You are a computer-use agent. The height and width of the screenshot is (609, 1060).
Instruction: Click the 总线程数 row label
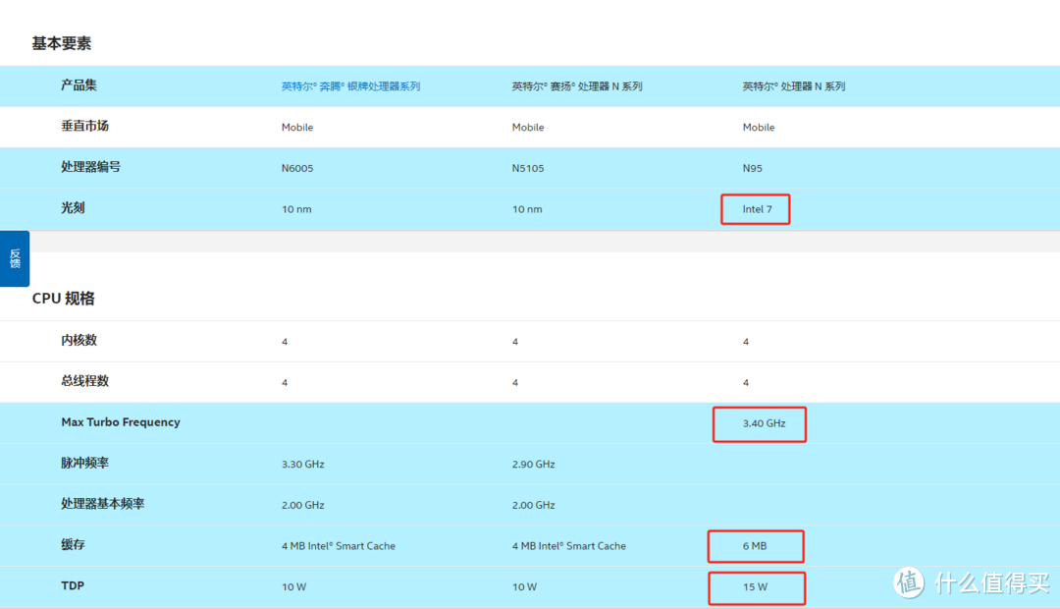(84, 381)
